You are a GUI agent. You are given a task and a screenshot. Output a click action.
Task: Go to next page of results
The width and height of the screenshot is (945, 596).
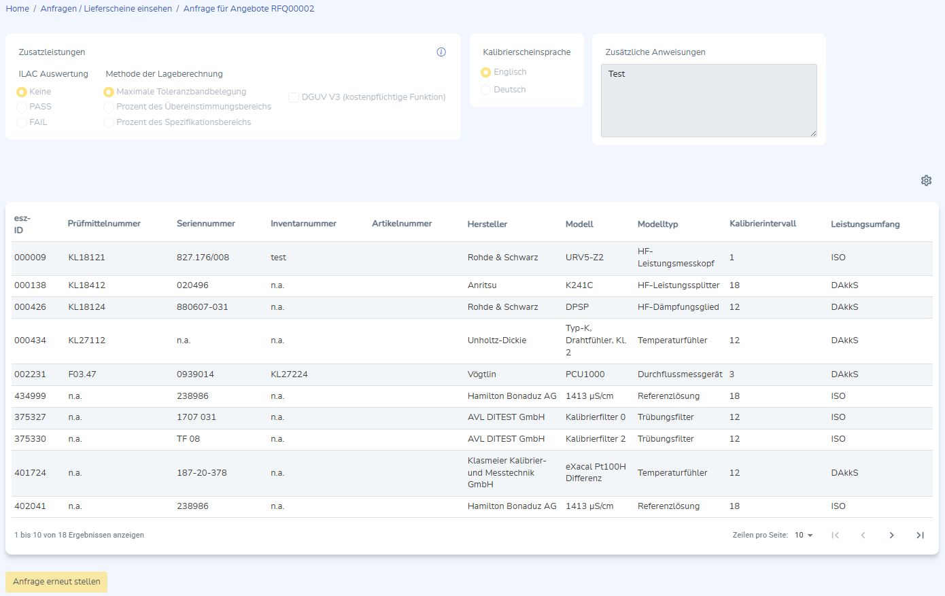point(891,536)
